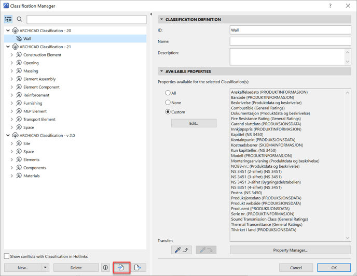Click the Construction Element item icon
This screenshot has width=357, height=276.
pos(19,55)
